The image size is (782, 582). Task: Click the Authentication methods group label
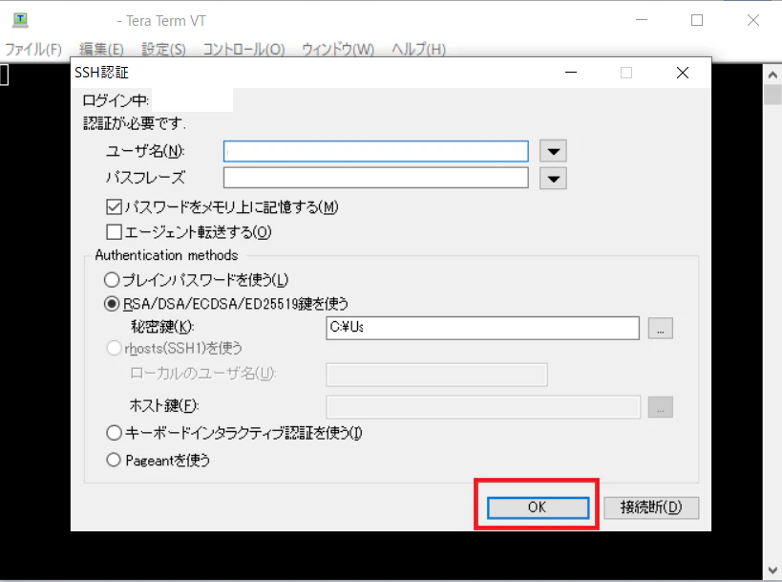pyautogui.click(x=166, y=255)
